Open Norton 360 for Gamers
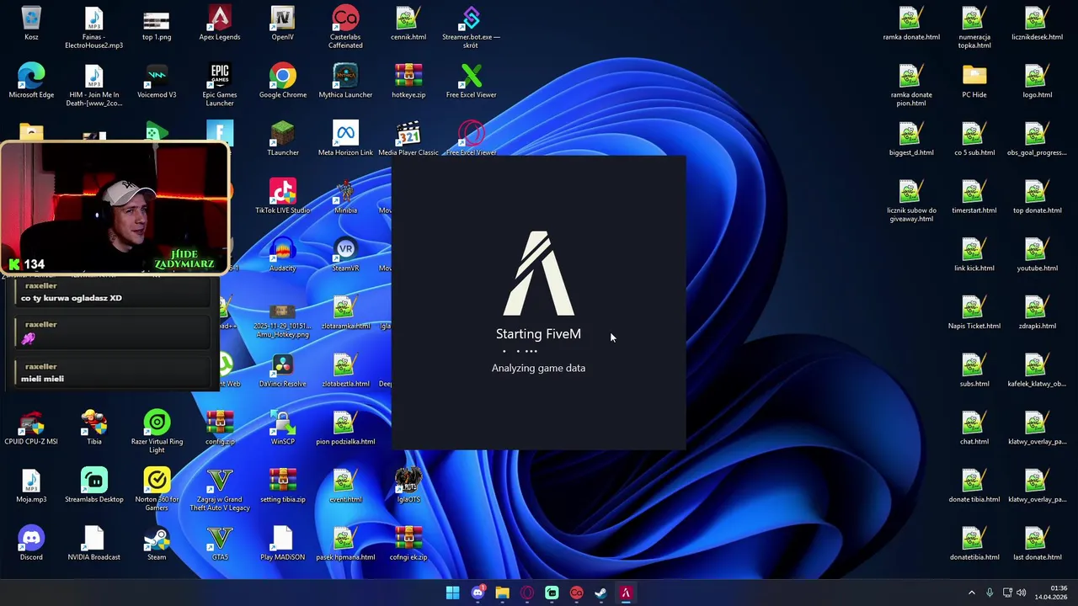The image size is (1078, 606). tap(157, 488)
